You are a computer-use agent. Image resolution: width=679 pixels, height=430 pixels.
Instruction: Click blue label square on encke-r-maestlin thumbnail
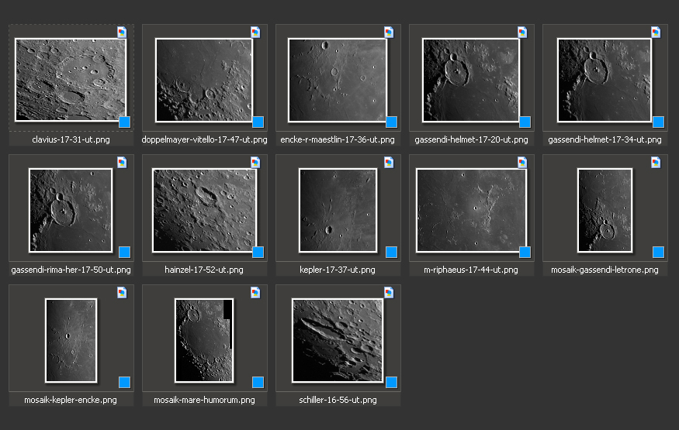391,122
